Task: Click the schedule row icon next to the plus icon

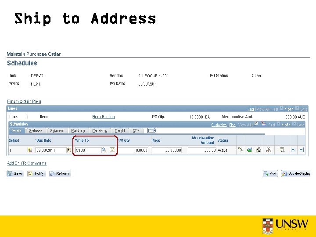Action: 282,150
